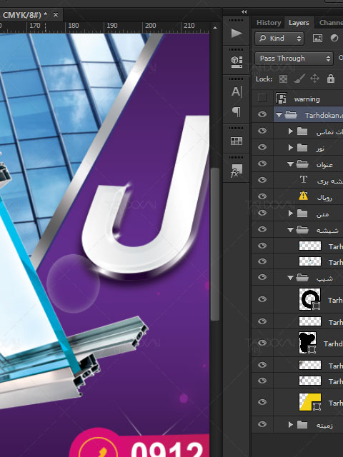The width and height of the screenshot is (343, 457).
Task: Click the Lock position move icon
Action: click(314, 79)
